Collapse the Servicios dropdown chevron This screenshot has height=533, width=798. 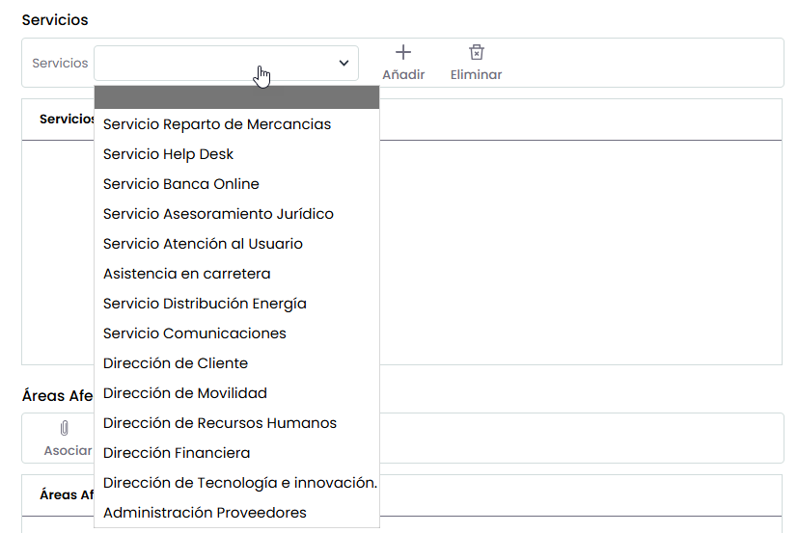[344, 63]
